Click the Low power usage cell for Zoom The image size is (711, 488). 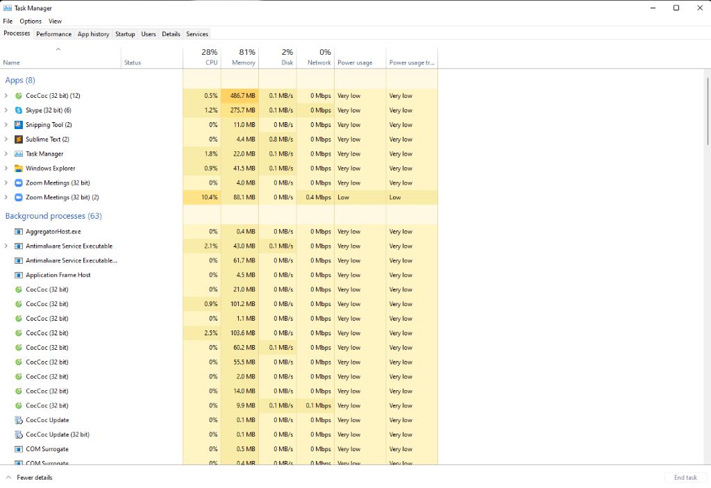click(360, 197)
